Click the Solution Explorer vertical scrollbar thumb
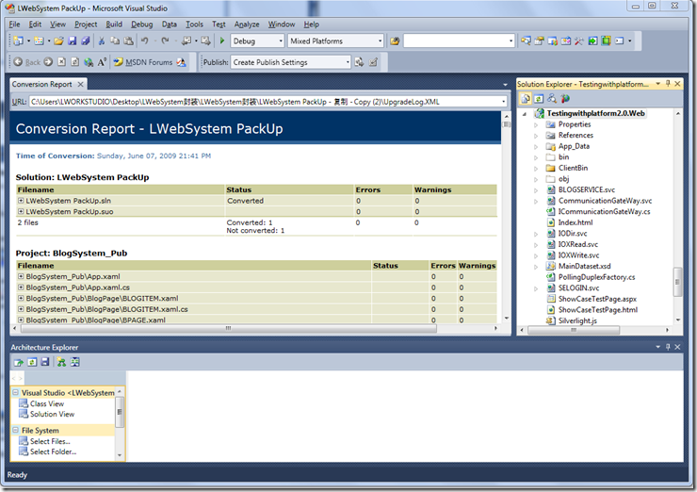Image resolution: width=697 pixels, height=492 pixels. pos(677,282)
